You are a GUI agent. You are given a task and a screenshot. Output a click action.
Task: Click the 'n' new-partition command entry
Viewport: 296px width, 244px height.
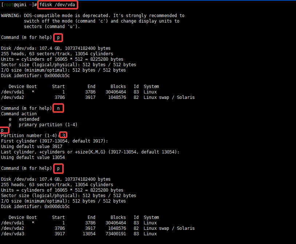click(x=58, y=108)
